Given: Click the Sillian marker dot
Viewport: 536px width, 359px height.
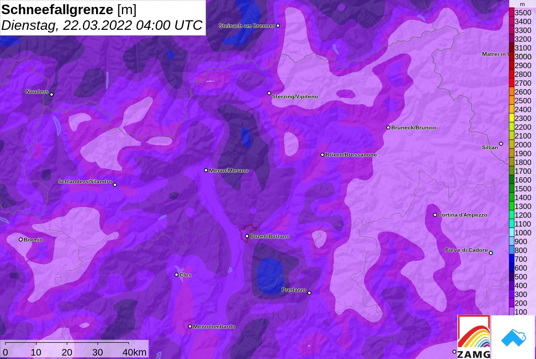Looking at the screenshot, I should coord(501,144).
